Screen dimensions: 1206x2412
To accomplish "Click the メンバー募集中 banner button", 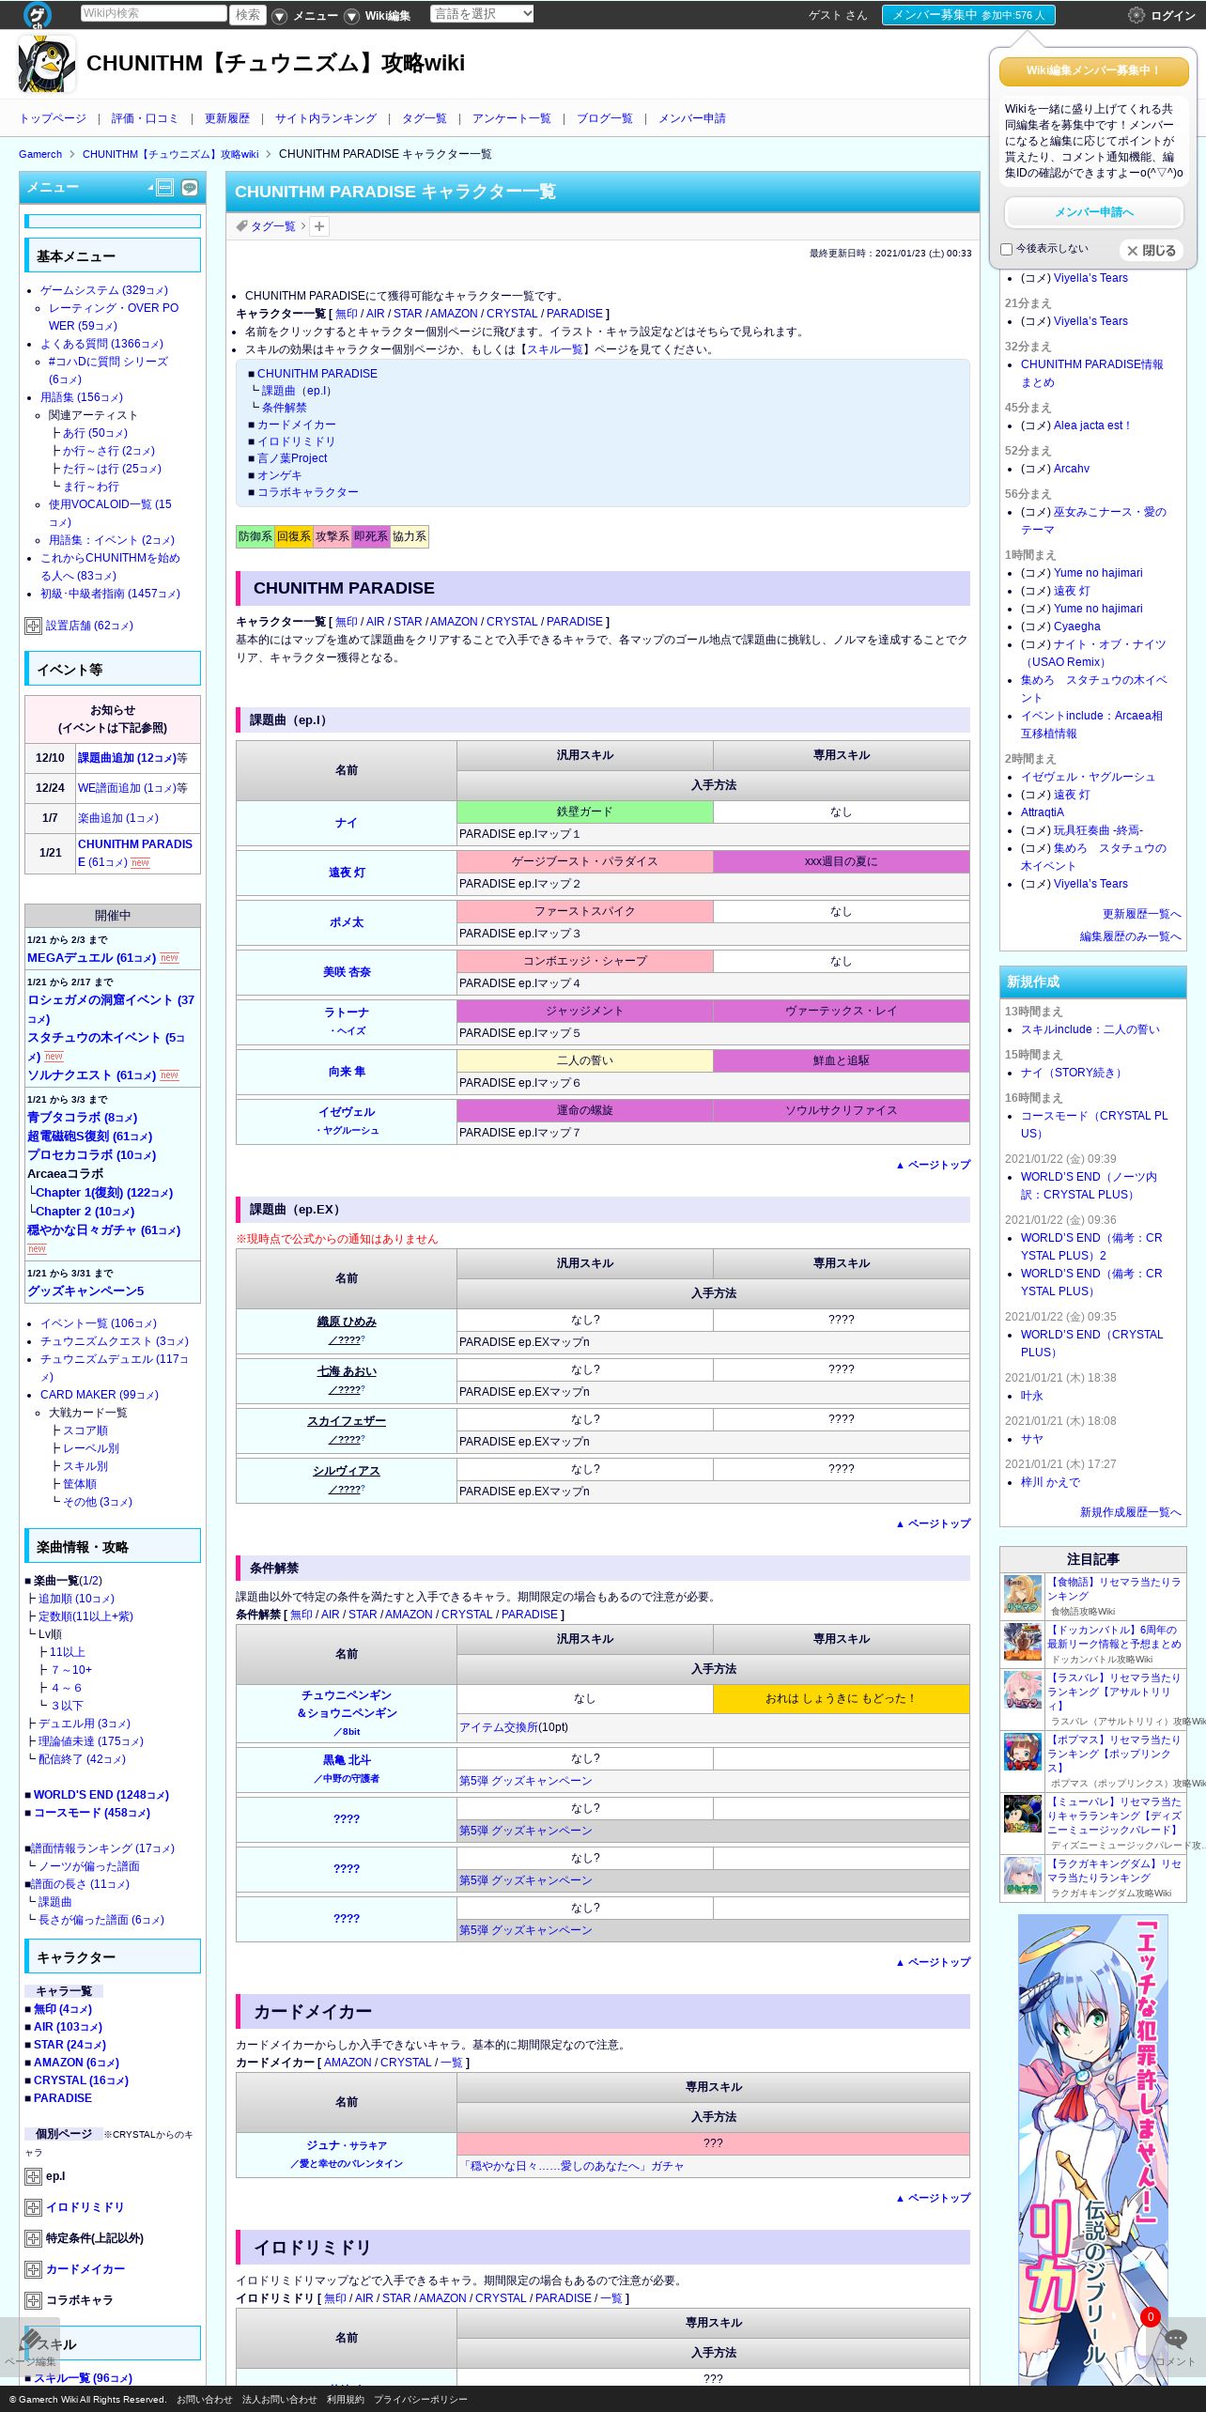I will 967,15.
